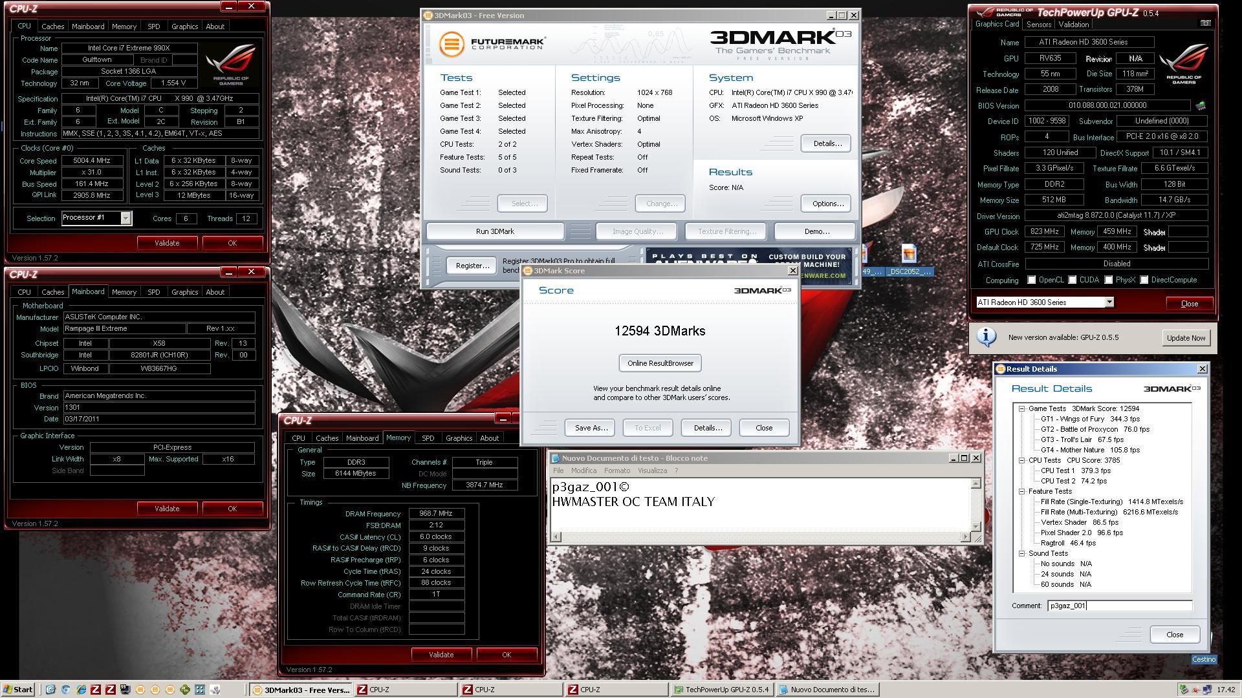Click the Demo button in 3DMark03
The image size is (1242, 698).
click(816, 231)
